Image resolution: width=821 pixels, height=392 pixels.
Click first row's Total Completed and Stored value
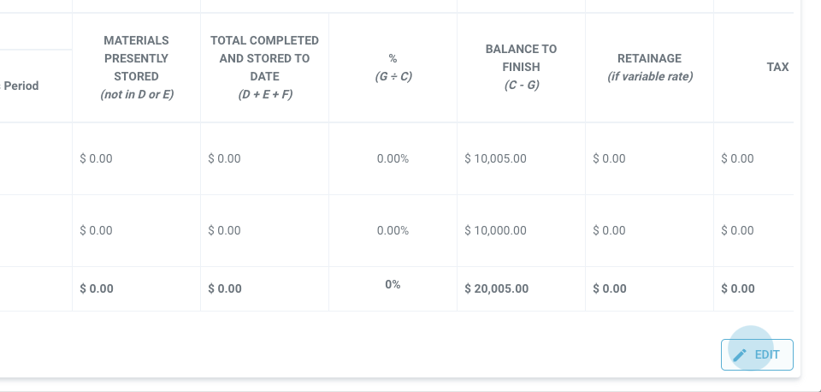[224, 158]
